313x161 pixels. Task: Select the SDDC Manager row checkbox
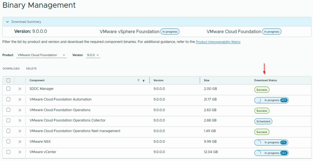(8, 89)
